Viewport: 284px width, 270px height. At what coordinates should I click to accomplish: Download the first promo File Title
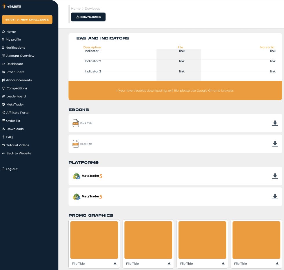(x=115, y=264)
